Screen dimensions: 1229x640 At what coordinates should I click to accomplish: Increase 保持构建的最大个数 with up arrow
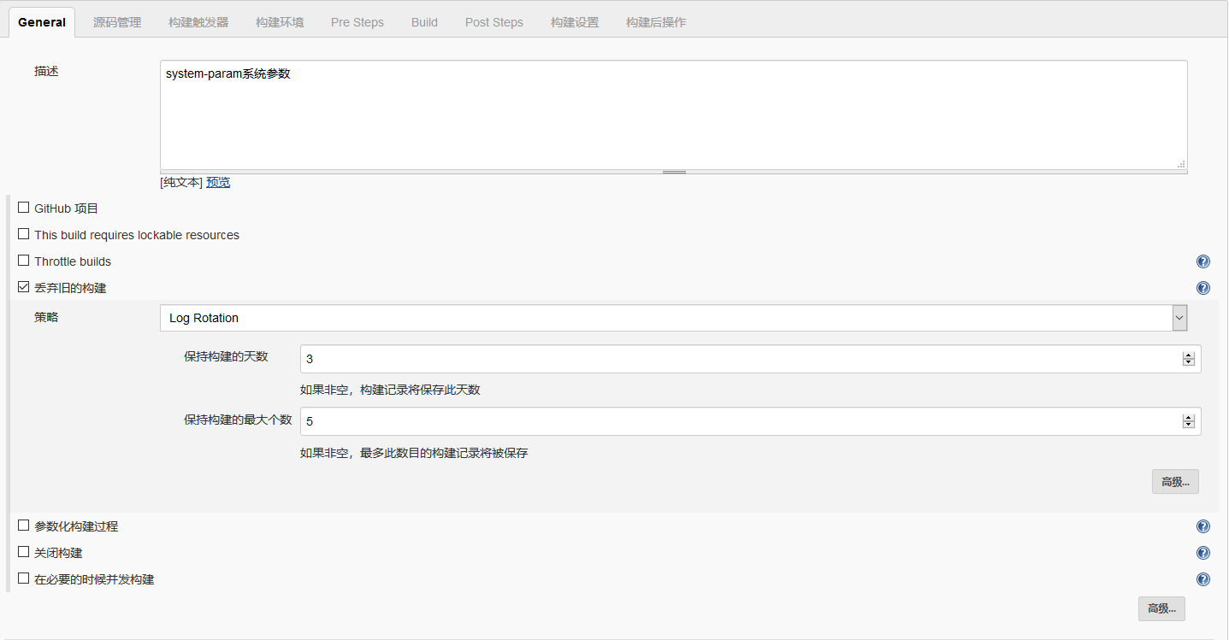(1188, 418)
